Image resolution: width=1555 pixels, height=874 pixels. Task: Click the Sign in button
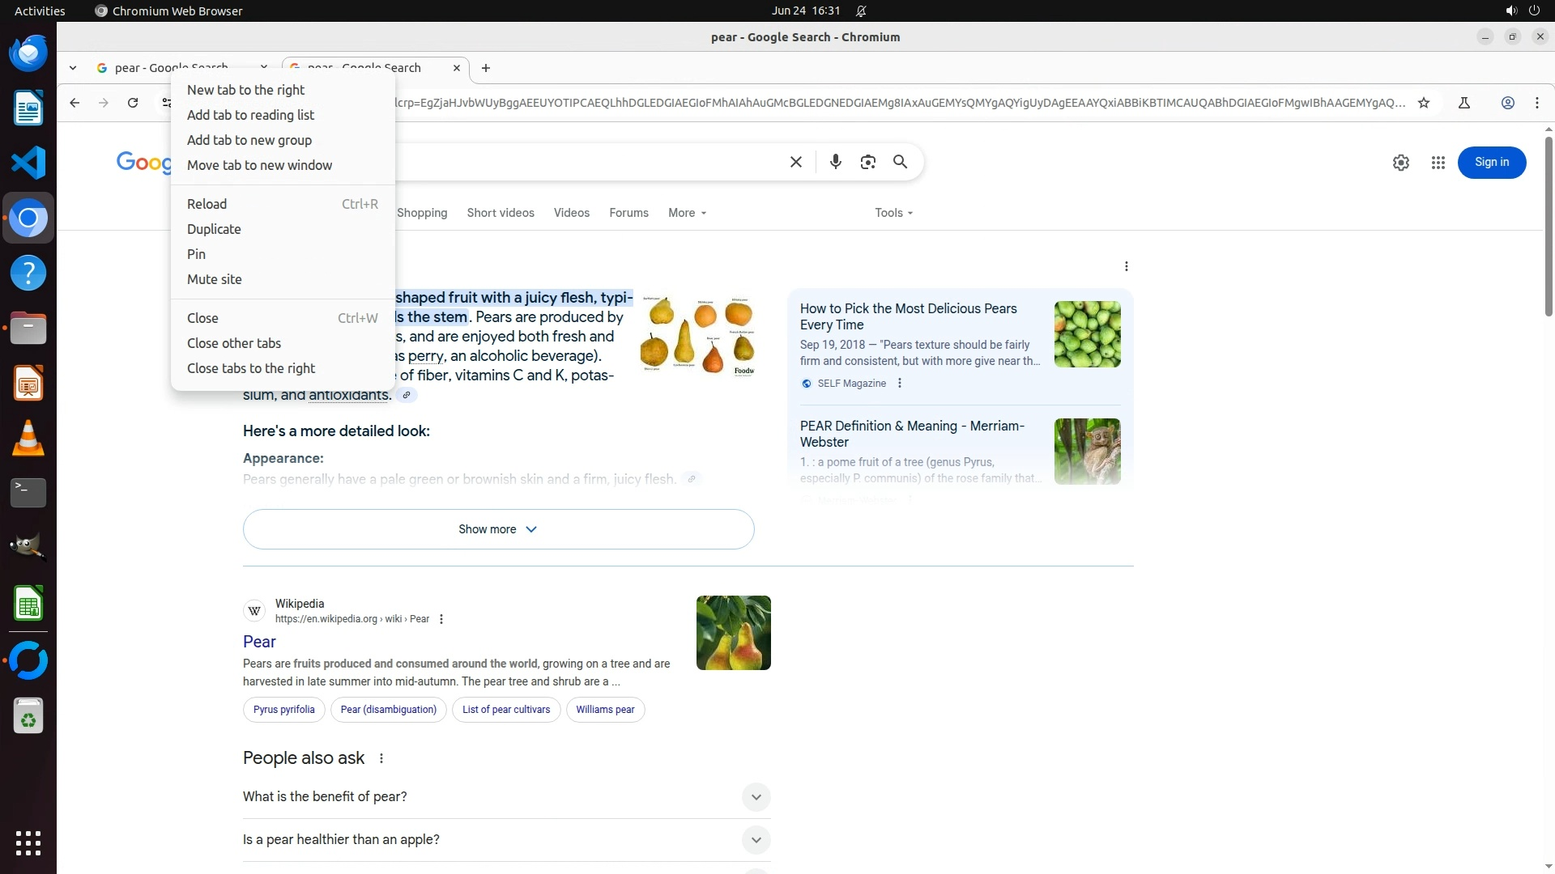pos(1491,163)
